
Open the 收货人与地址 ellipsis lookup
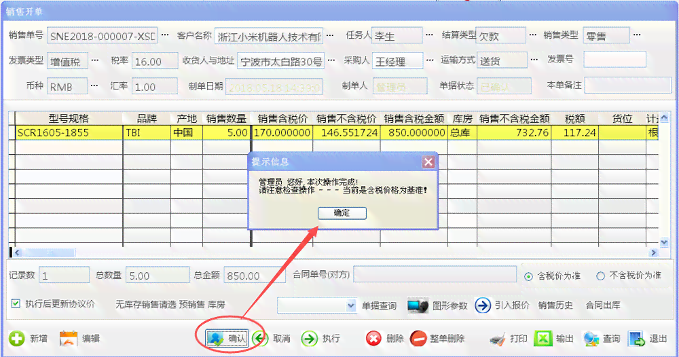[331, 60]
